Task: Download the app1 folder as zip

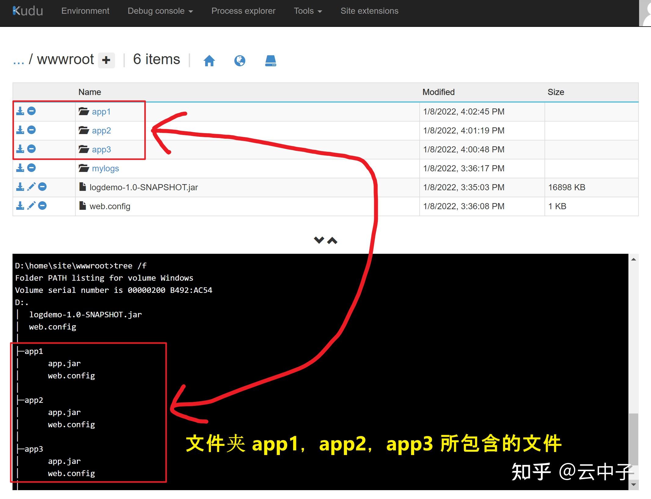Action: pos(20,111)
